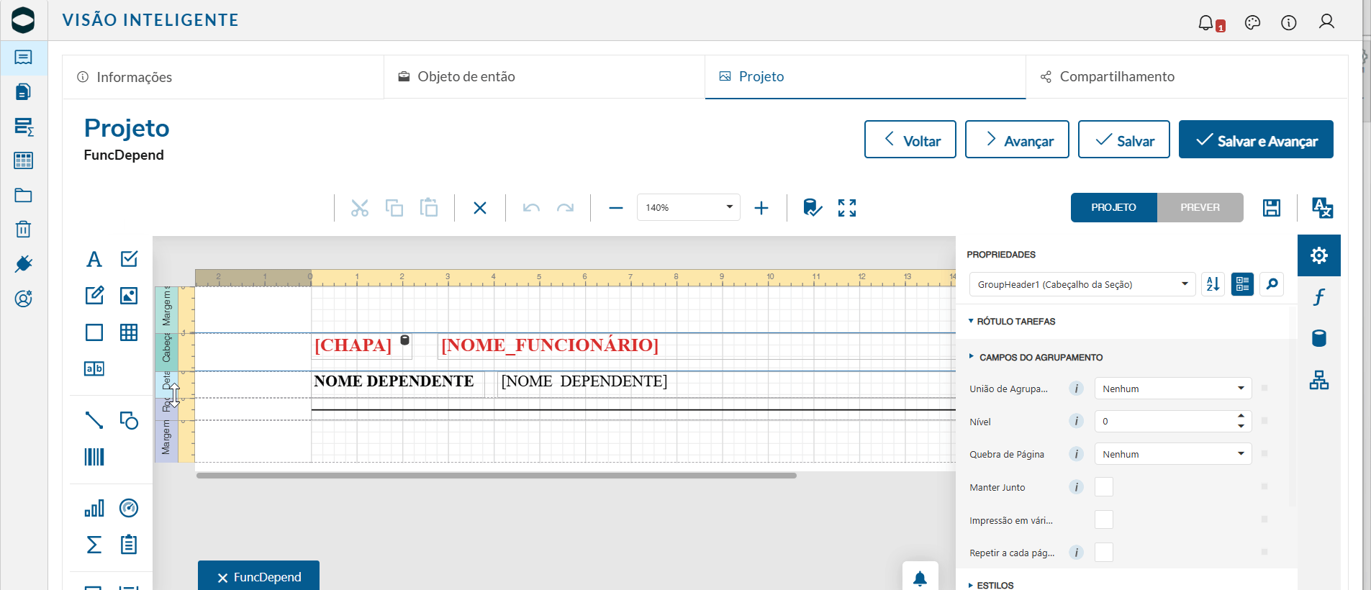The height and width of the screenshot is (590, 1371).
Task: Select the Sigma summary tool
Action: point(94,545)
